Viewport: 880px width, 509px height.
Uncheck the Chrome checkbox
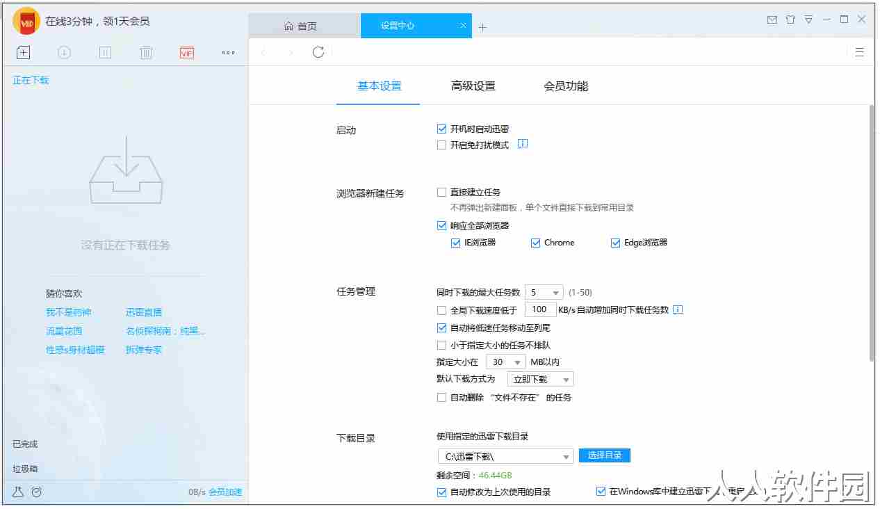(x=535, y=243)
